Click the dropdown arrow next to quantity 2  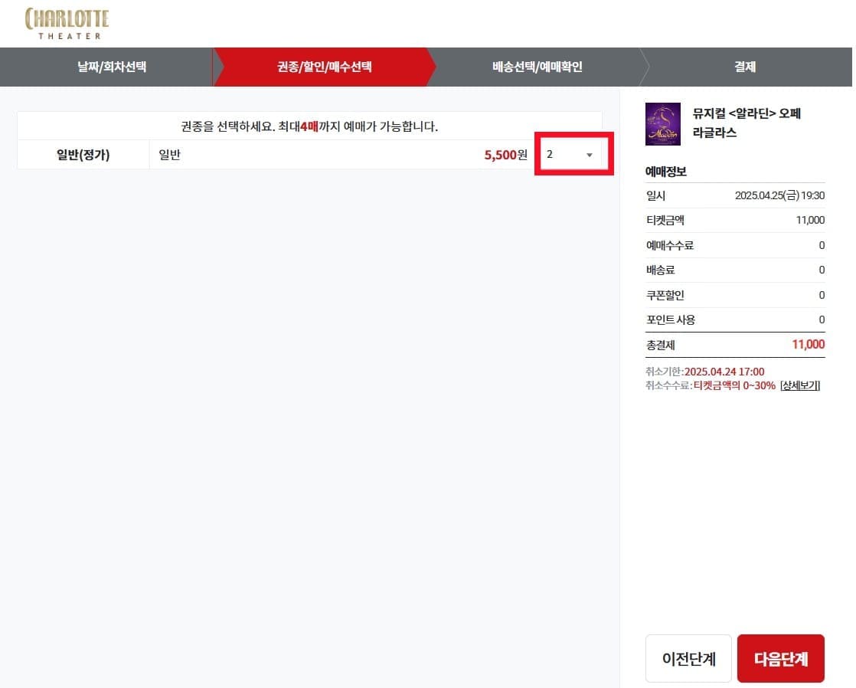pyautogui.click(x=590, y=156)
